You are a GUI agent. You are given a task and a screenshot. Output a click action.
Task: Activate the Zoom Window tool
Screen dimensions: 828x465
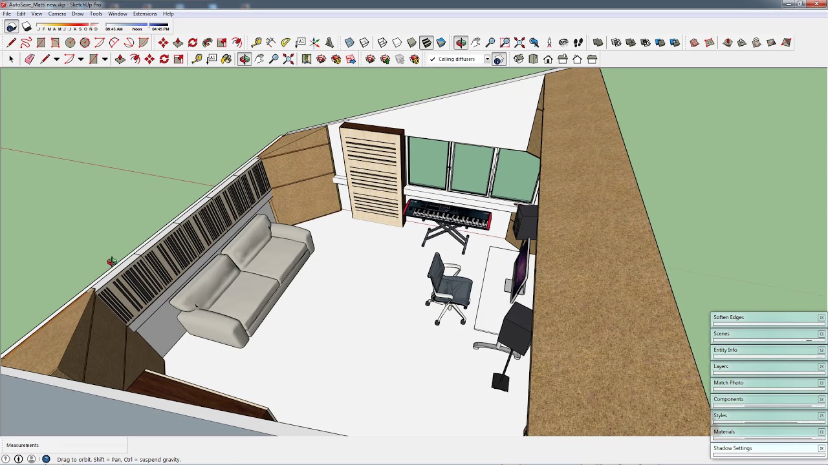[505, 43]
